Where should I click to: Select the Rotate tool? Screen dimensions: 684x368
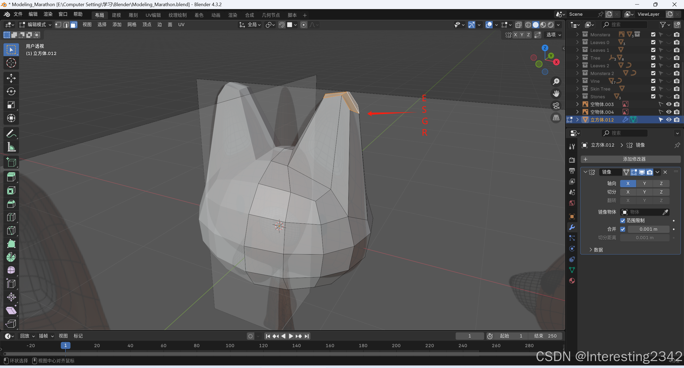[x=11, y=91]
